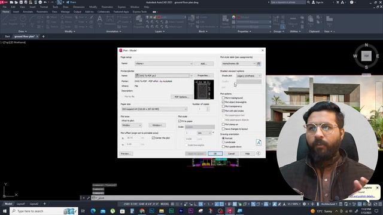Enable Plot in background checkbox

click(223, 98)
